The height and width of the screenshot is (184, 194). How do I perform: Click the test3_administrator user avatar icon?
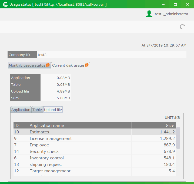pos(149,14)
